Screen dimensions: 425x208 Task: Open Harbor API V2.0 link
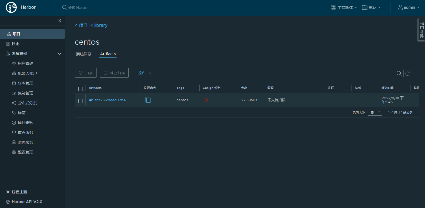click(x=27, y=202)
